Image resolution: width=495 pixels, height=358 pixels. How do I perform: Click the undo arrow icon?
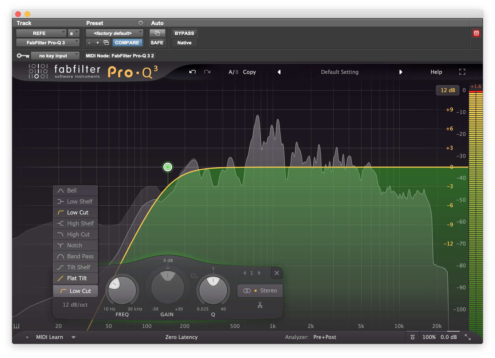(193, 72)
